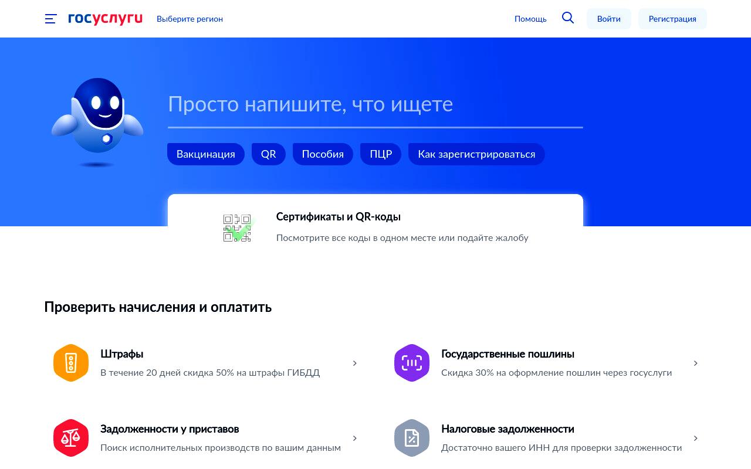Click the Госуслуги logo

point(105,19)
